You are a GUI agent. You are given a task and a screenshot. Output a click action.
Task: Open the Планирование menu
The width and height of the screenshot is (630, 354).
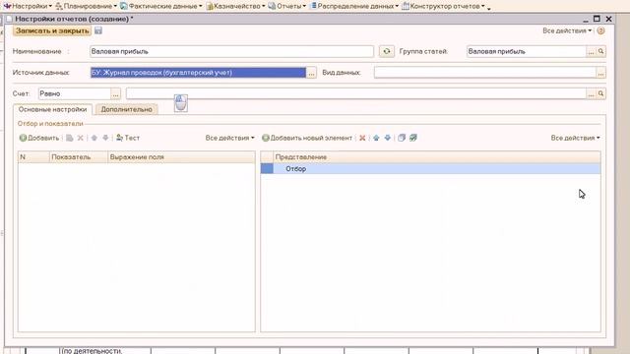tap(86, 6)
